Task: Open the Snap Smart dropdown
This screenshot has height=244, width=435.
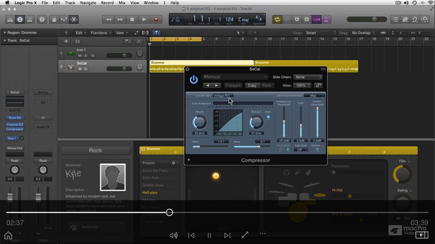Action: (x=320, y=33)
